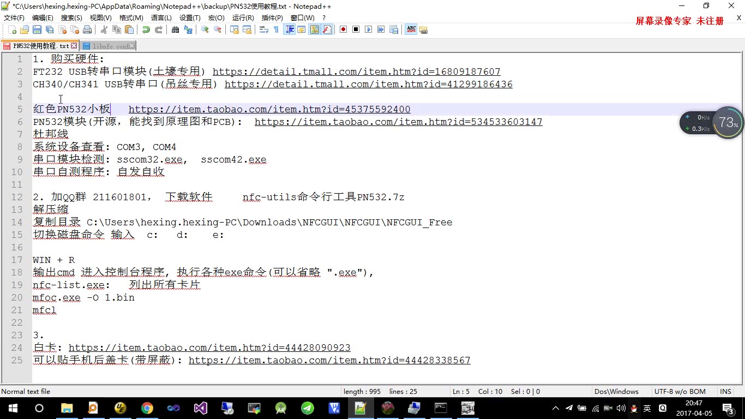
Task: Cut selection with the scissors icon
Action: click(x=104, y=29)
